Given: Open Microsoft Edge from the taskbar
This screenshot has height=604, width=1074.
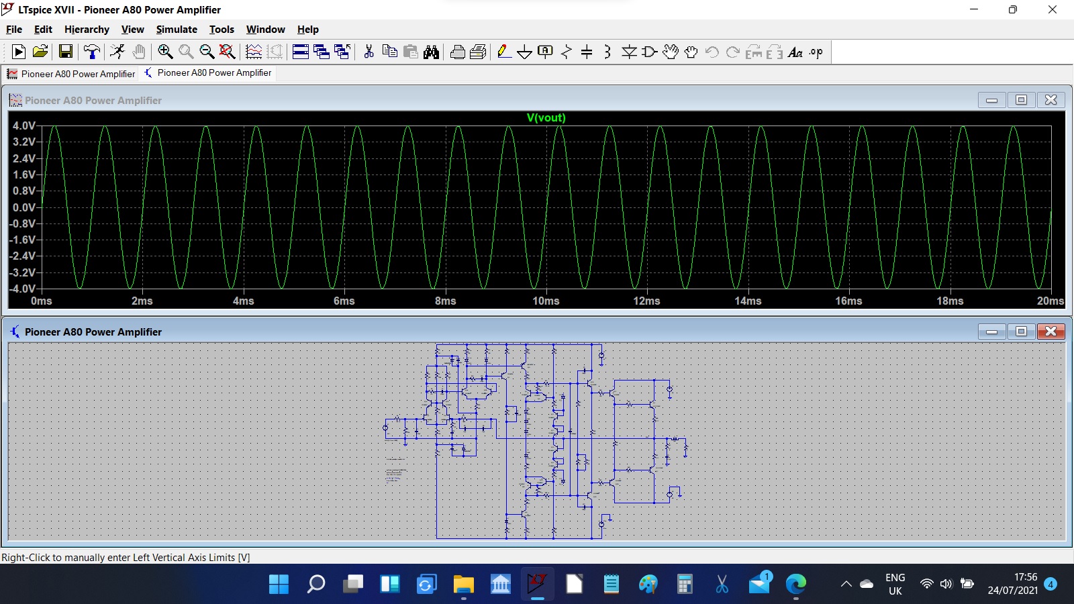Looking at the screenshot, I should [x=796, y=584].
